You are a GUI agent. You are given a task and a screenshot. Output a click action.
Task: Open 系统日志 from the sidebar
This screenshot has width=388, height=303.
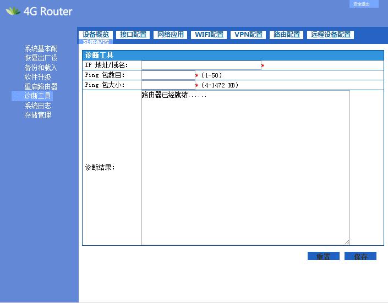click(x=37, y=106)
